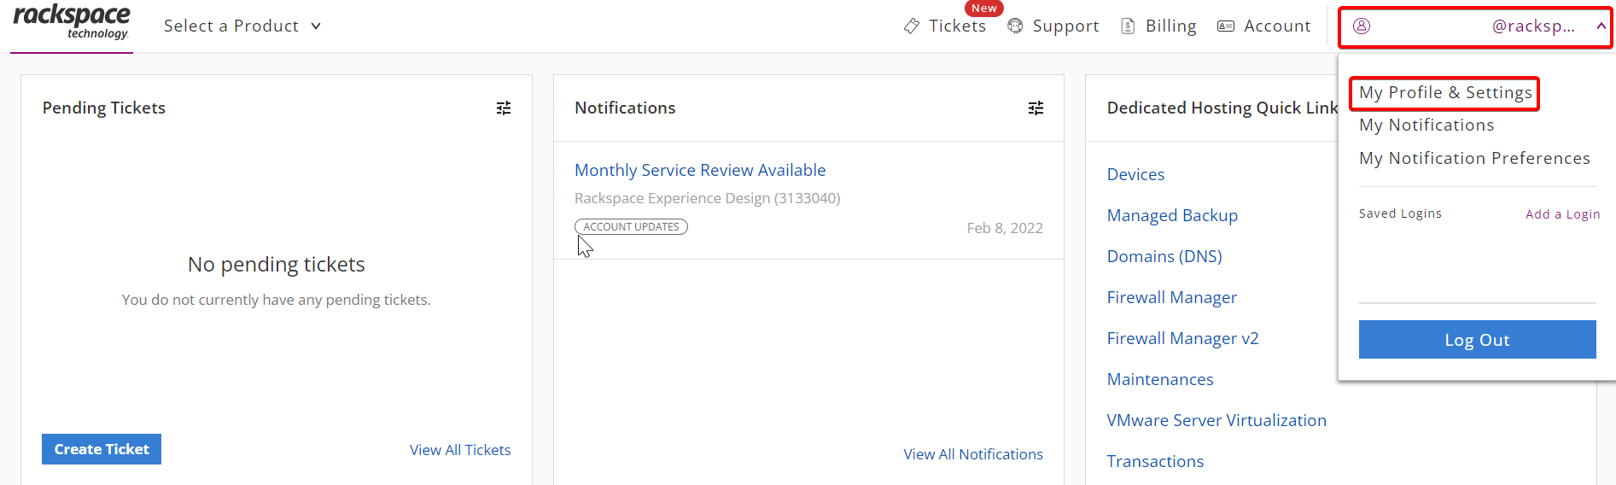
Task: Click the Billing invoice icon
Action: [x=1128, y=26]
